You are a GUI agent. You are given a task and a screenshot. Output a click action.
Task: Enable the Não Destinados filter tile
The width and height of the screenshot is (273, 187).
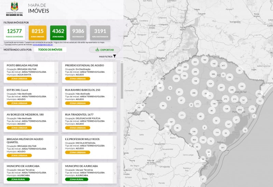pos(100,33)
